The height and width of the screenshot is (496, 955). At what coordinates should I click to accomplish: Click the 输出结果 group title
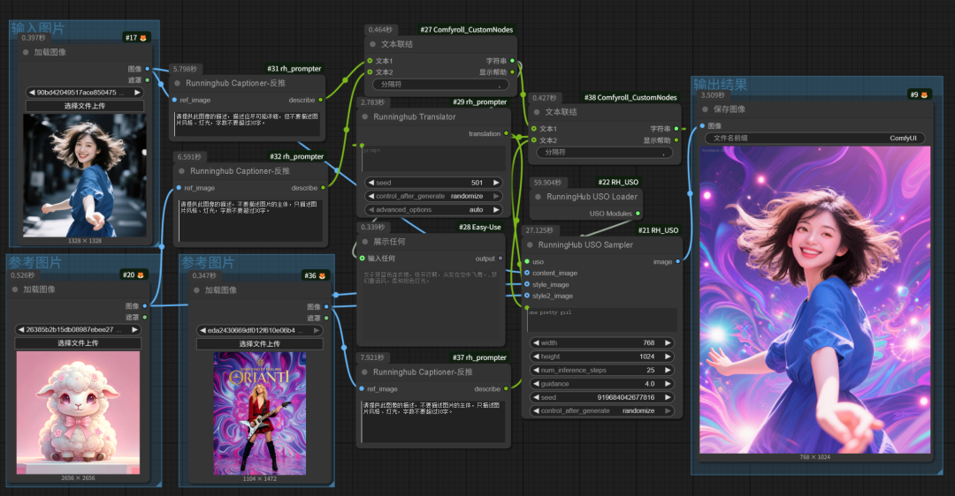(721, 84)
